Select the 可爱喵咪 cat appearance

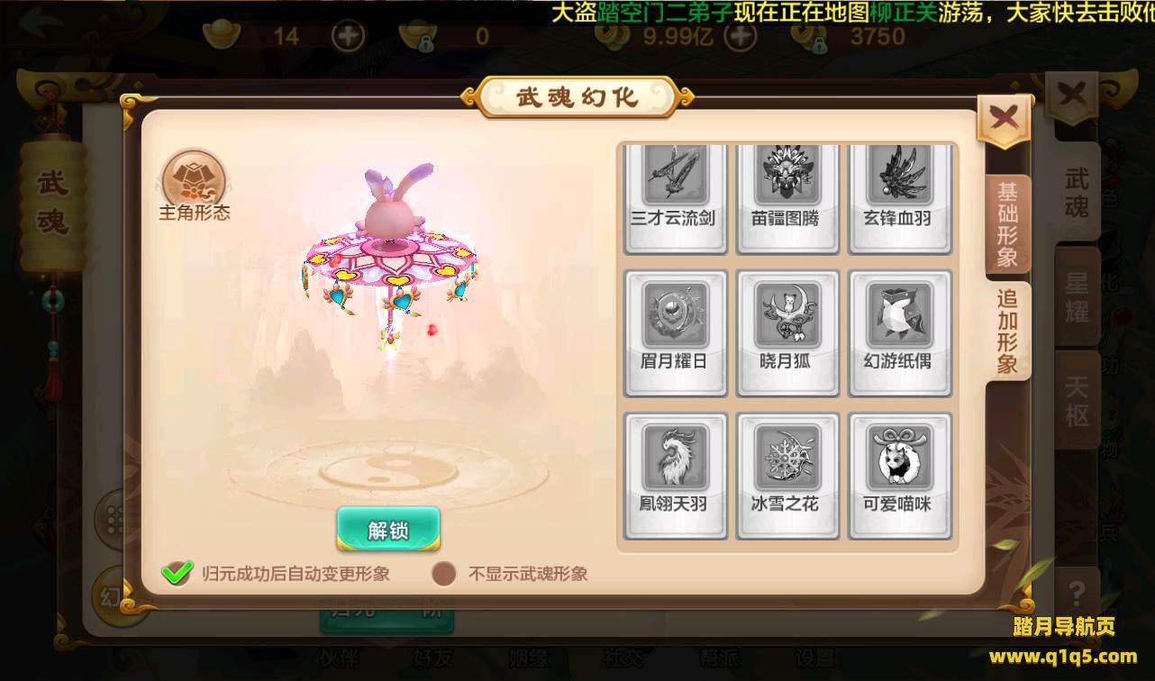899,477
